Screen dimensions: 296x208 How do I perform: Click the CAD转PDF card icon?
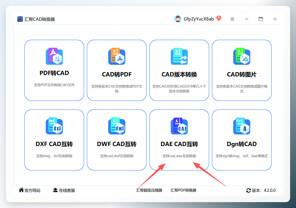pyautogui.click(x=117, y=56)
